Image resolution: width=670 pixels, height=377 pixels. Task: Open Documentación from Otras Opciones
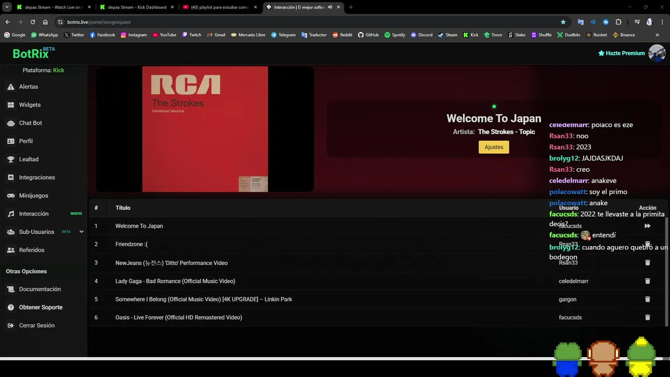pos(40,289)
